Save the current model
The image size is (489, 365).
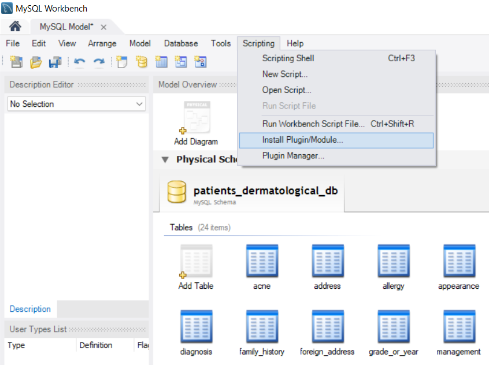pos(54,62)
